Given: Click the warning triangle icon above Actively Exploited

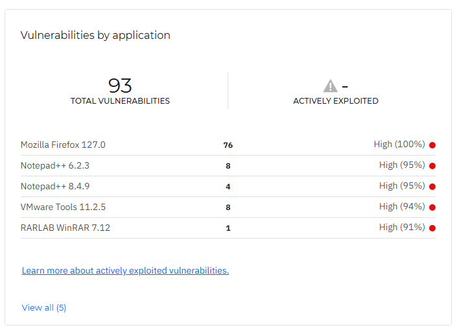Looking at the screenshot, I should click(x=331, y=86).
